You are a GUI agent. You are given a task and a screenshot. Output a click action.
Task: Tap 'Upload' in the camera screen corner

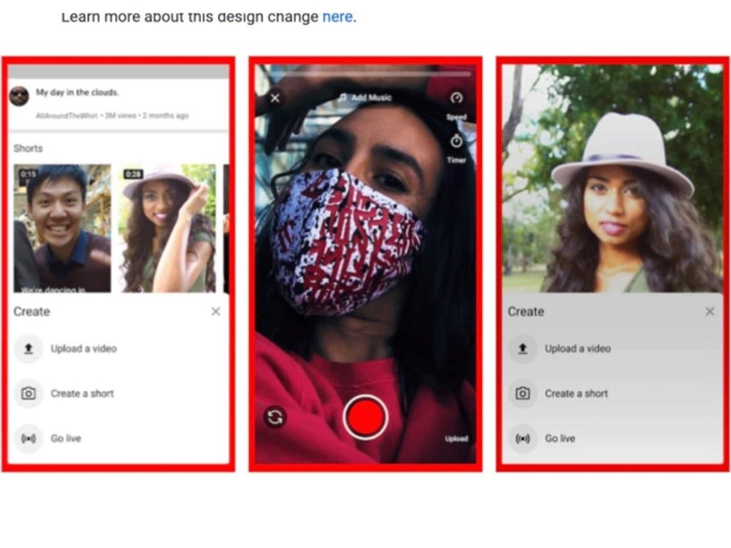[456, 439]
